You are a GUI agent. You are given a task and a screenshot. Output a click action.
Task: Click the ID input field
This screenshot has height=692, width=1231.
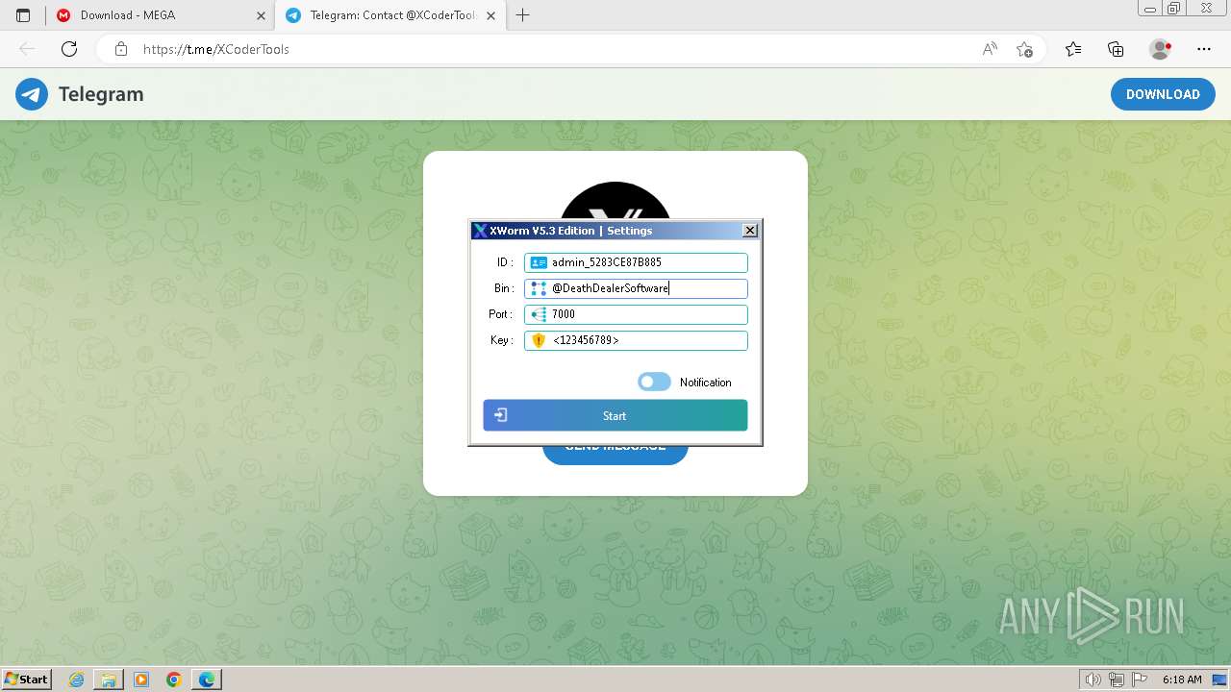636,262
